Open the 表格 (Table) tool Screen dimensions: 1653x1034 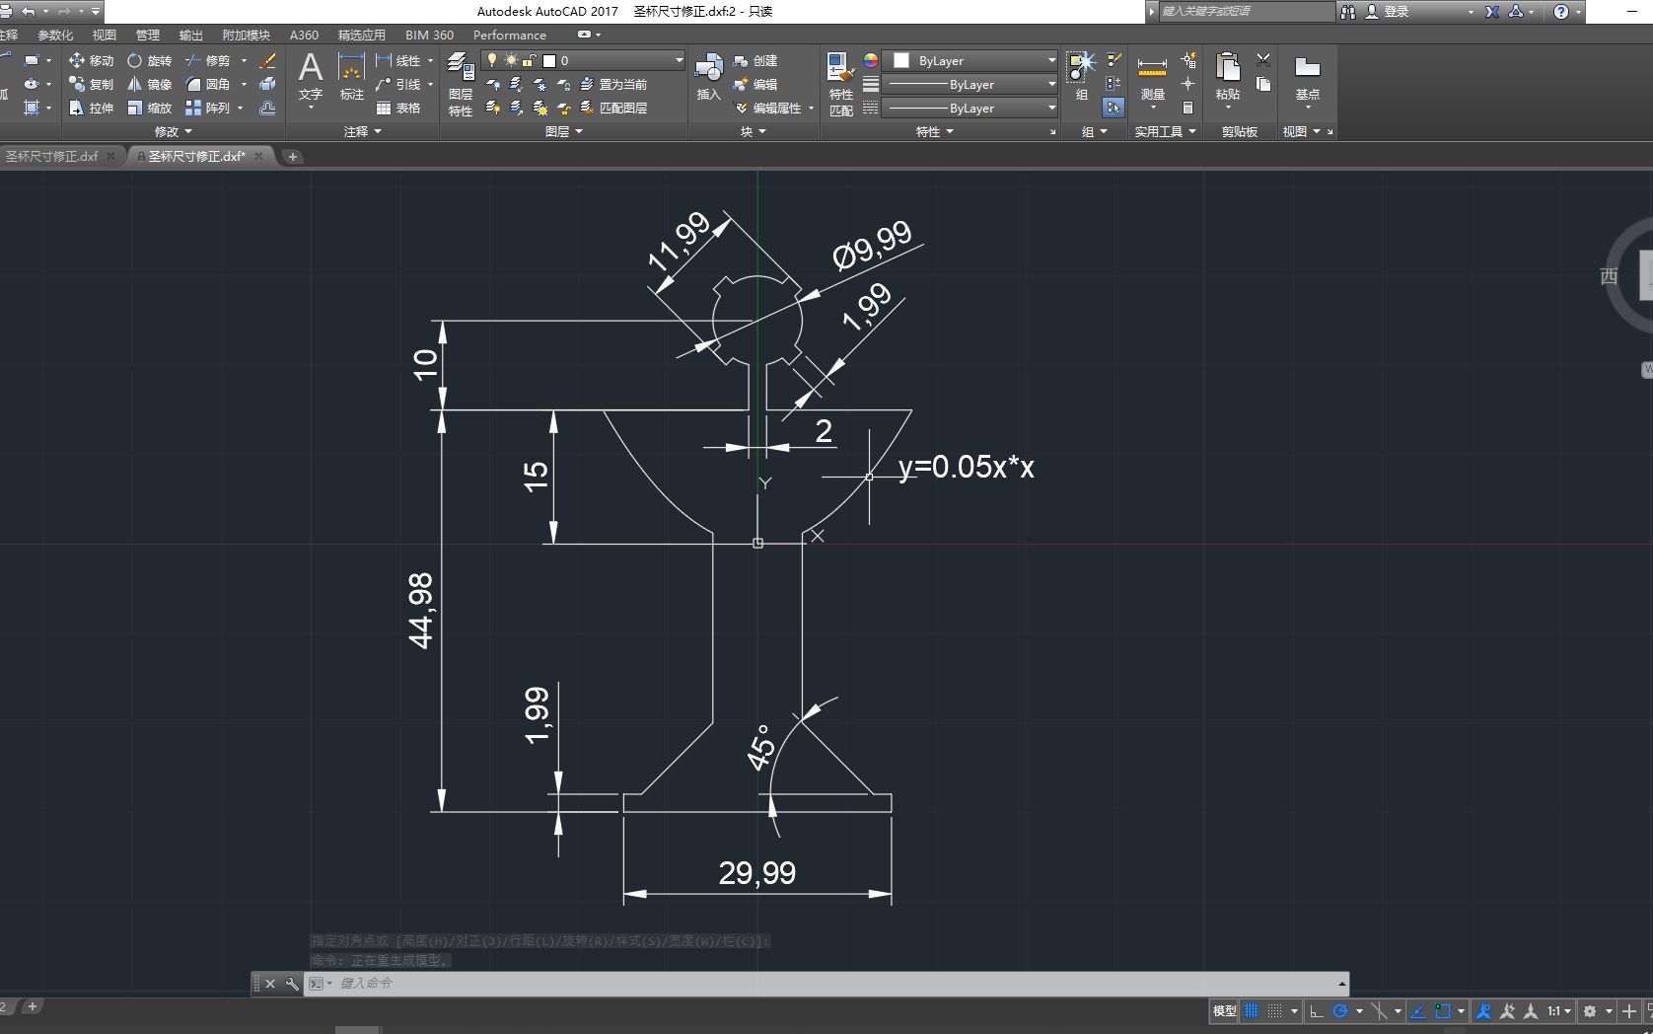coord(398,109)
